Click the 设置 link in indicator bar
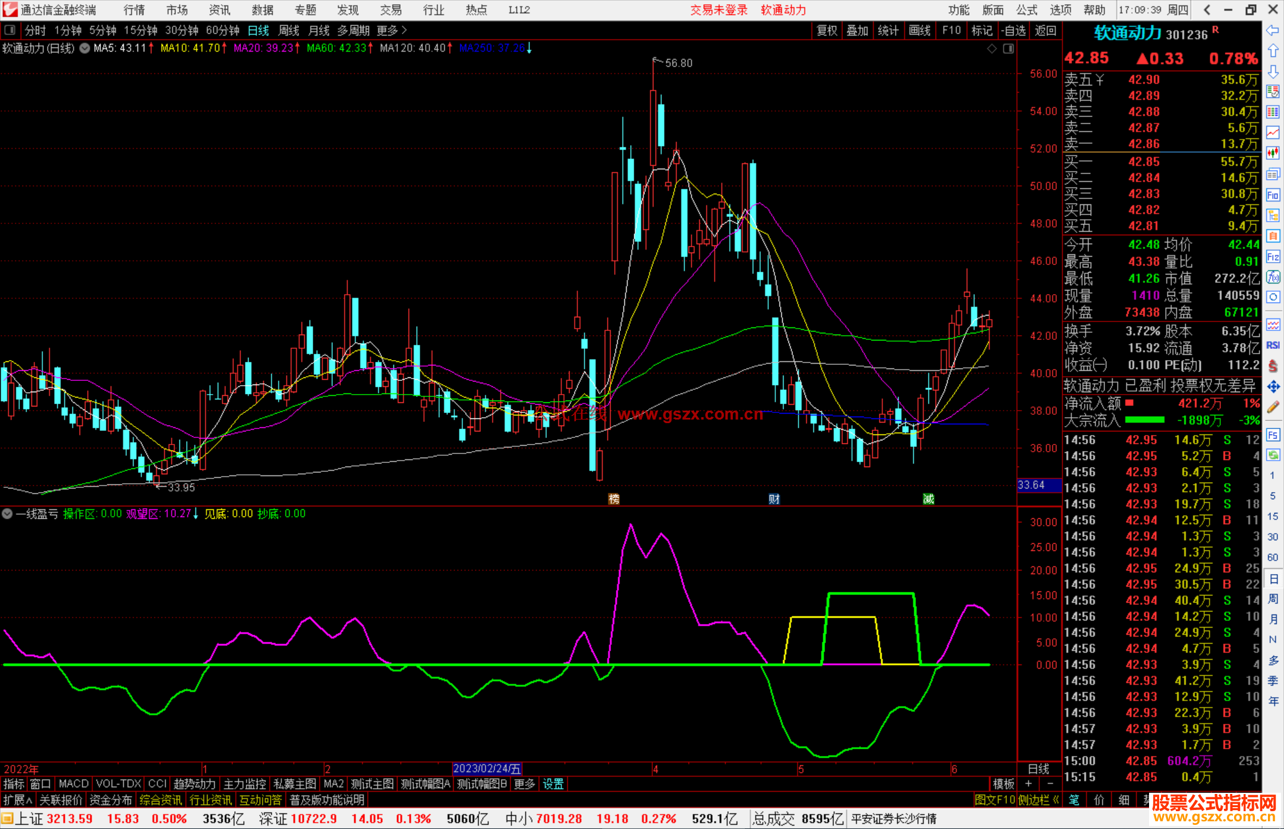Screen dimensions: 1284x829 point(553,784)
